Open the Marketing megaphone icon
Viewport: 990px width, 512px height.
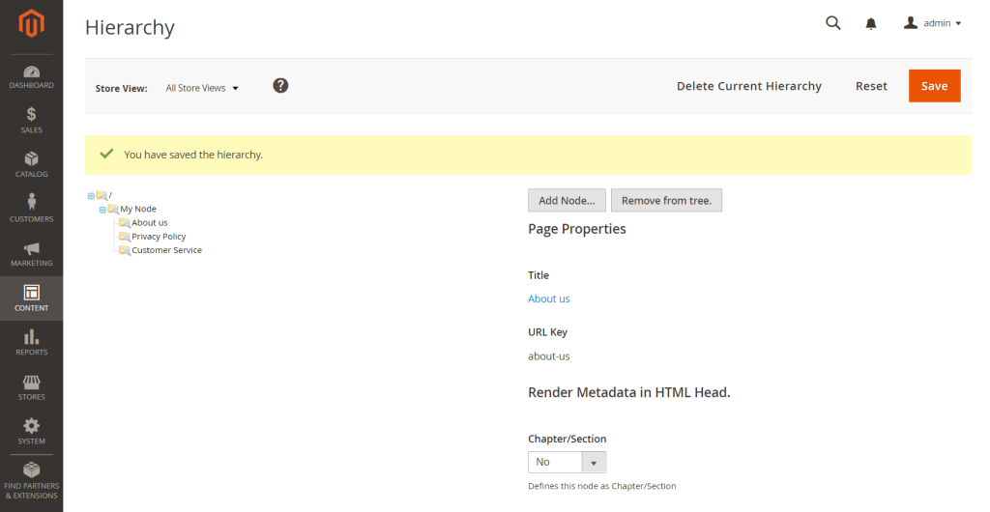tap(31, 248)
